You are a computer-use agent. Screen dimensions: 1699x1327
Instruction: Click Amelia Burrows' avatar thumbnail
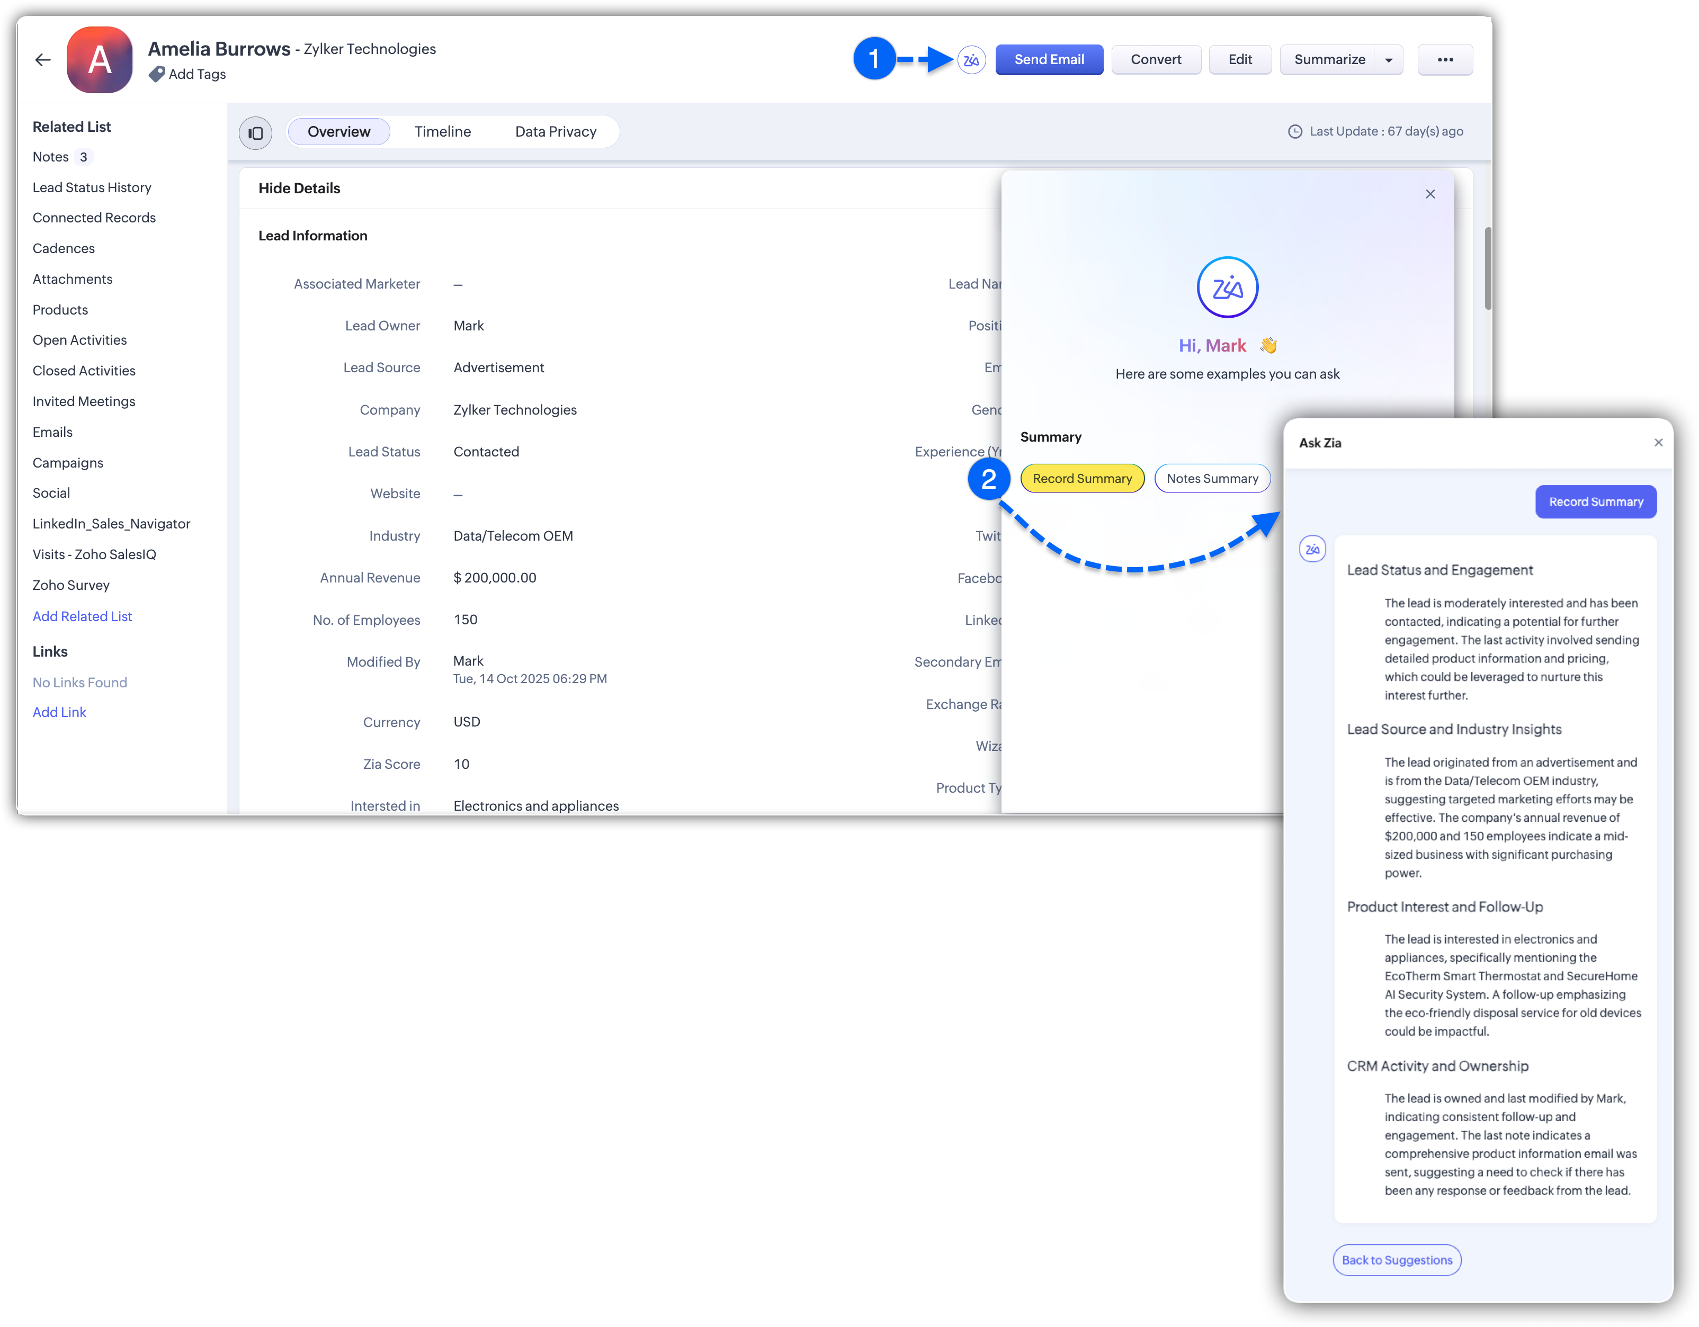tap(100, 60)
